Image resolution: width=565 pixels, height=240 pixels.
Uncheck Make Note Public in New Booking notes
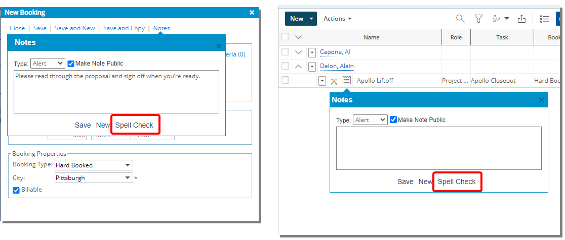click(71, 64)
